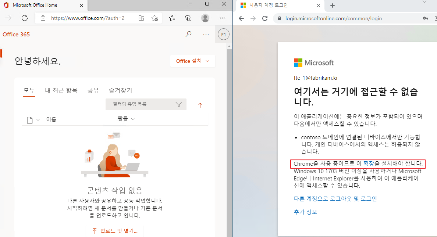Switch to the 공유 tab
The height and width of the screenshot is (237, 437).
93,90
